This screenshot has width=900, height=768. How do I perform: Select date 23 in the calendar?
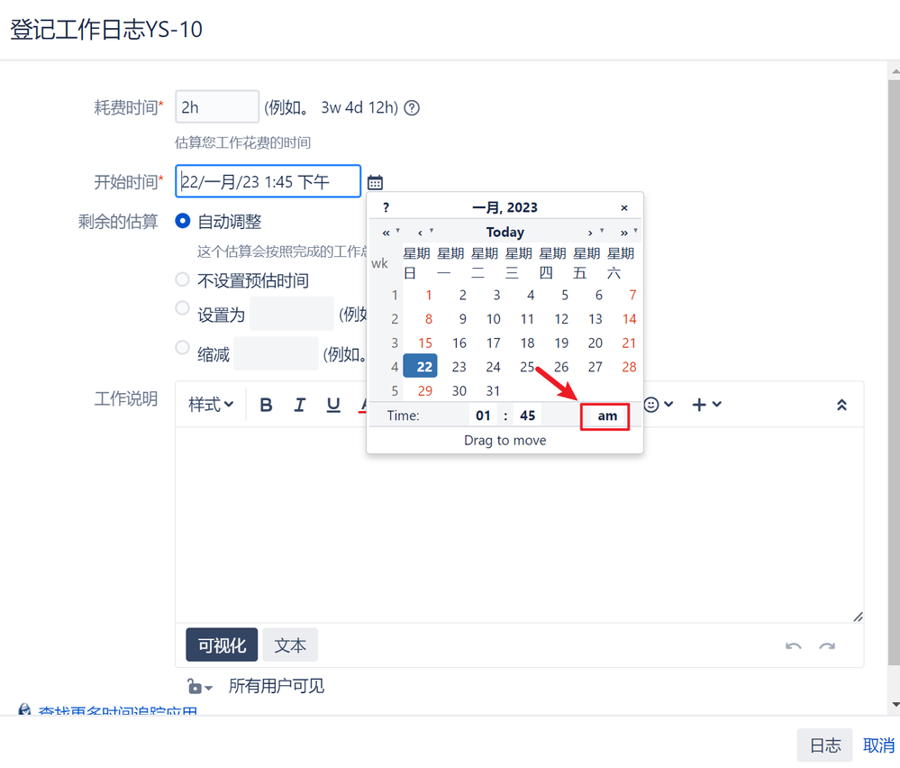(459, 367)
